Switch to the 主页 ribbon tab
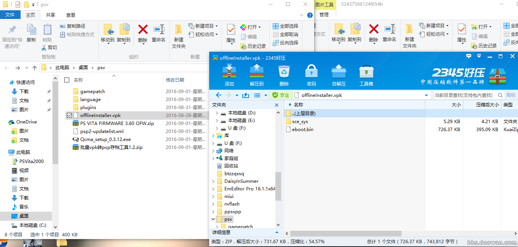 click(x=30, y=15)
